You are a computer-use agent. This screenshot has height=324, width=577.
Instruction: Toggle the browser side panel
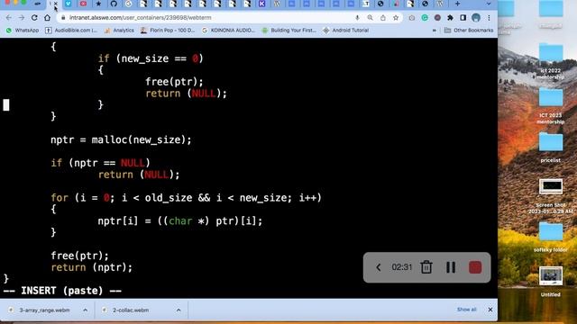(x=463, y=18)
